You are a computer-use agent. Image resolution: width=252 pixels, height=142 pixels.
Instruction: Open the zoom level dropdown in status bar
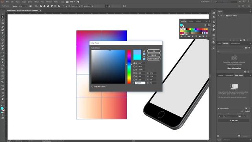(x=13, y=141)
